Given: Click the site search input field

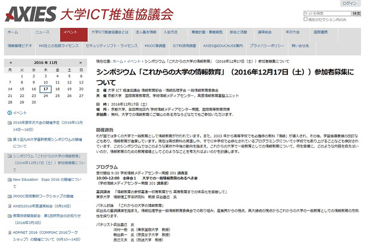Looking at the screenshot, I should click(x=327, y=14).
